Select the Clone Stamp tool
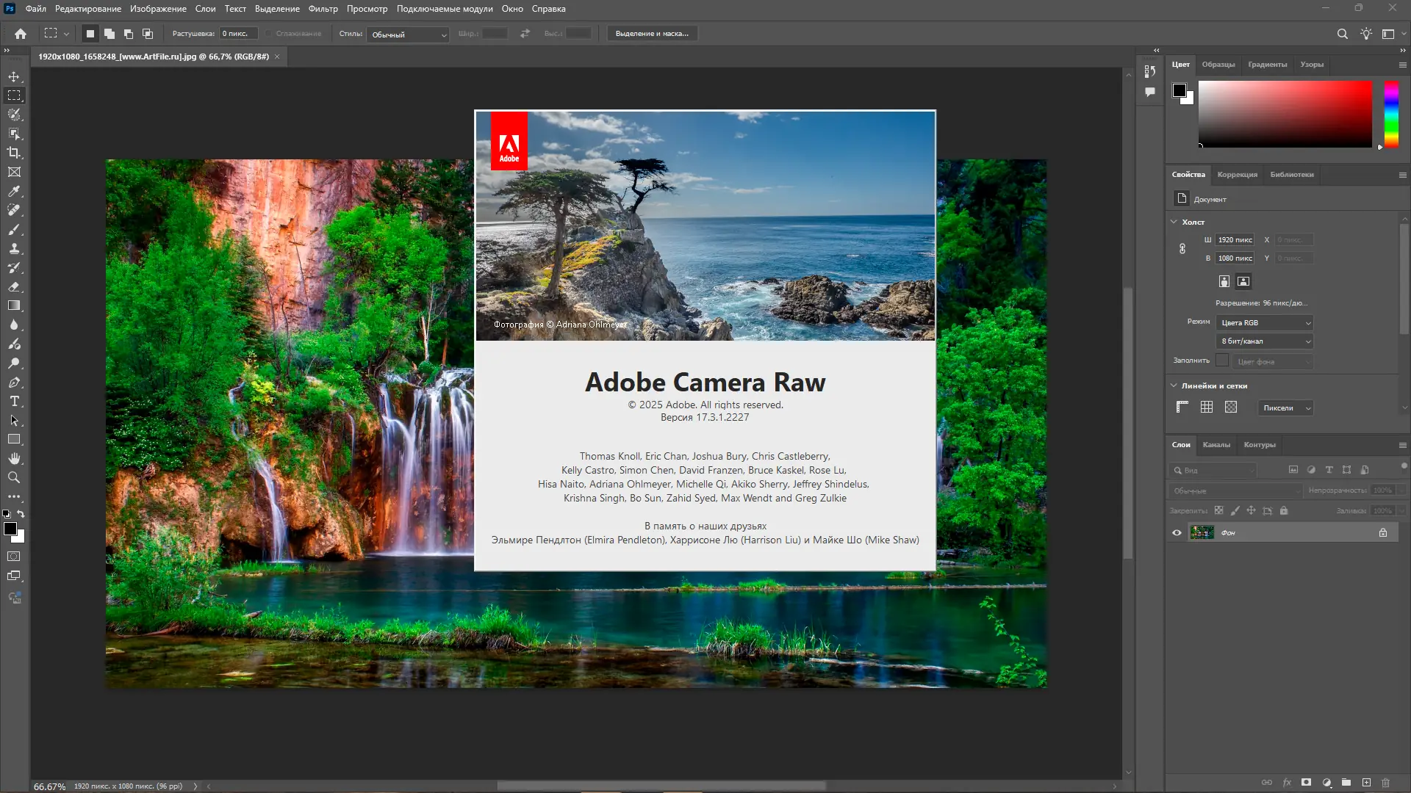Screen dimensions: 1411x793 [14, 248]
